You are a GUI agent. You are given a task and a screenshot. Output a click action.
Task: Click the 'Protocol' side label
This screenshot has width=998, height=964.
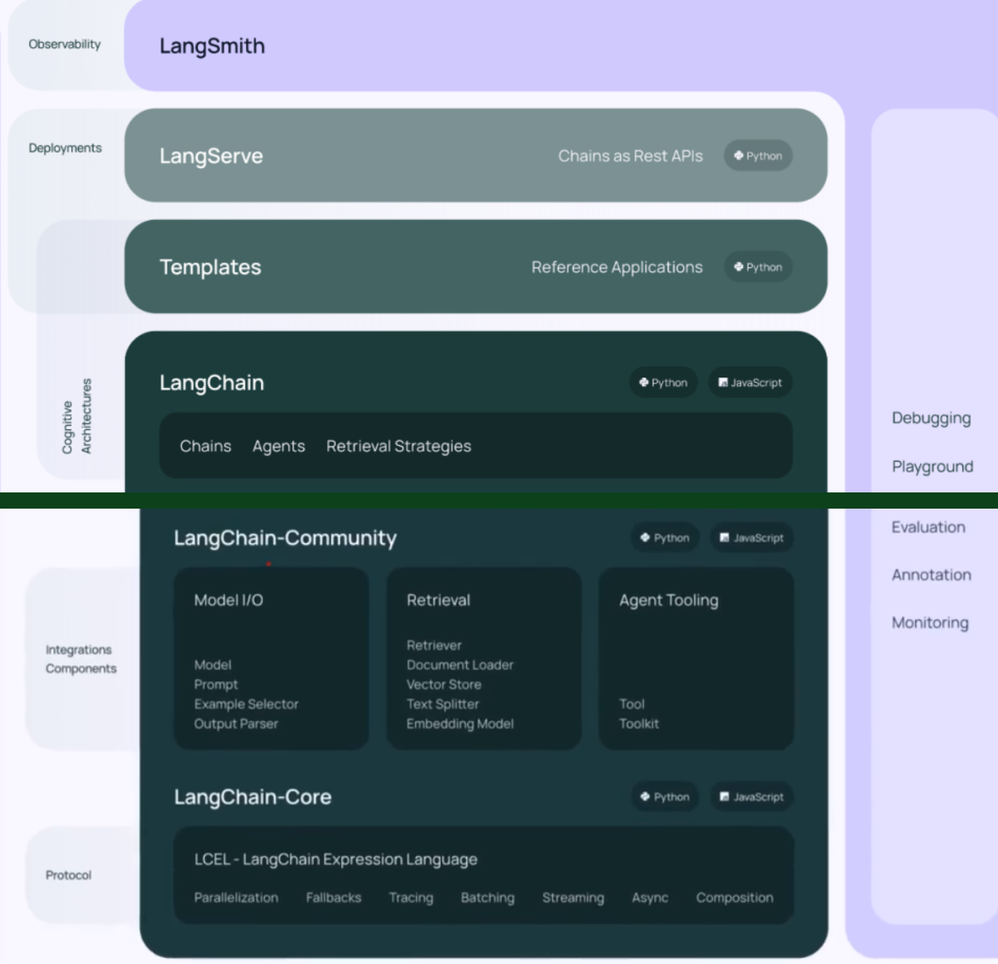[x=68, y=875]
